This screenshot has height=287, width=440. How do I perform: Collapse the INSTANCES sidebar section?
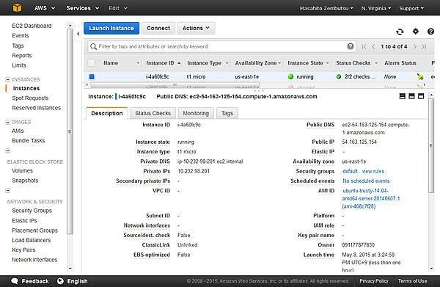pos(7,79)
